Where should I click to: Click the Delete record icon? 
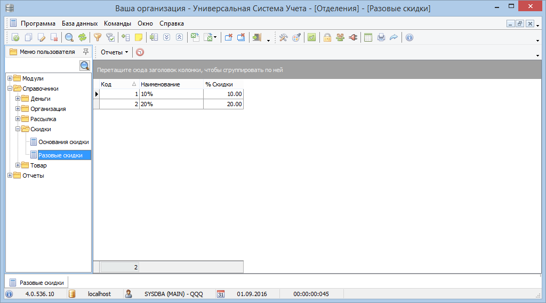(54, 37)
